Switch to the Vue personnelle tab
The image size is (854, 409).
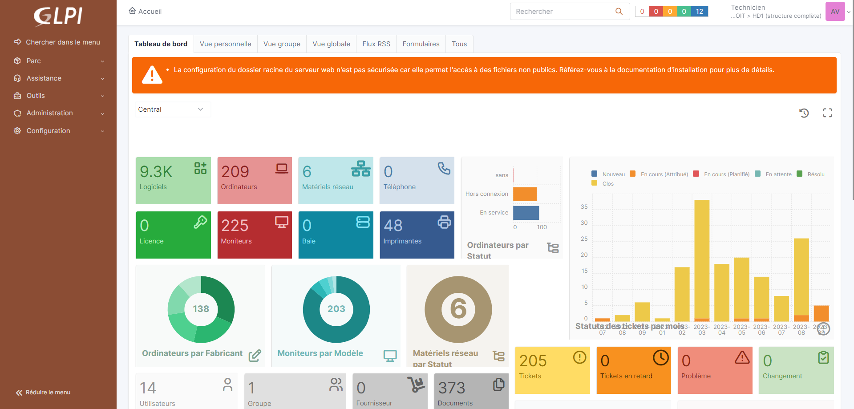(x=225, y=44)
